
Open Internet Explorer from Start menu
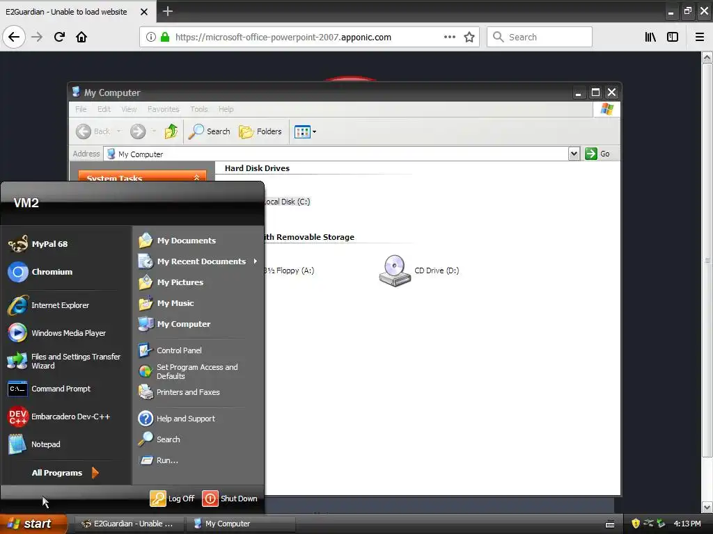(x=66, y=305)
